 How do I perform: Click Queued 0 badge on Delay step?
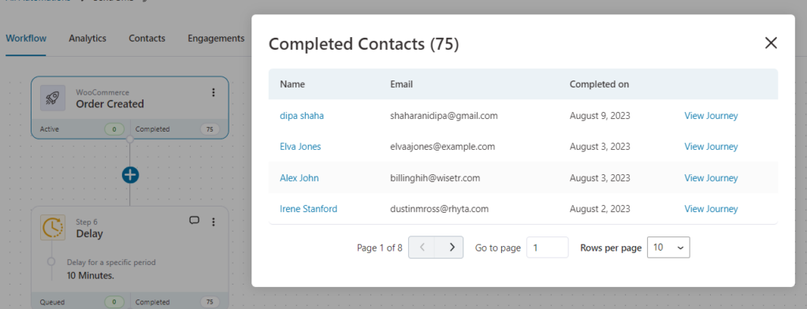pyautogui.click(x=113, y=303)
